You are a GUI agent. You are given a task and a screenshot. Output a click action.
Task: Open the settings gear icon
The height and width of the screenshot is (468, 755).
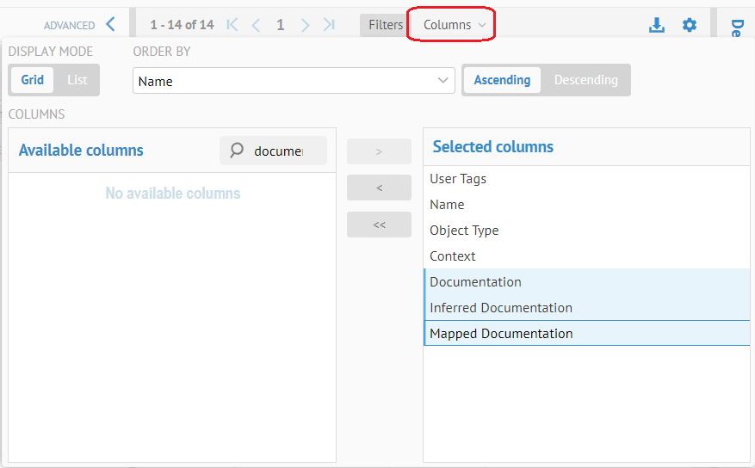tap(690, 25)
